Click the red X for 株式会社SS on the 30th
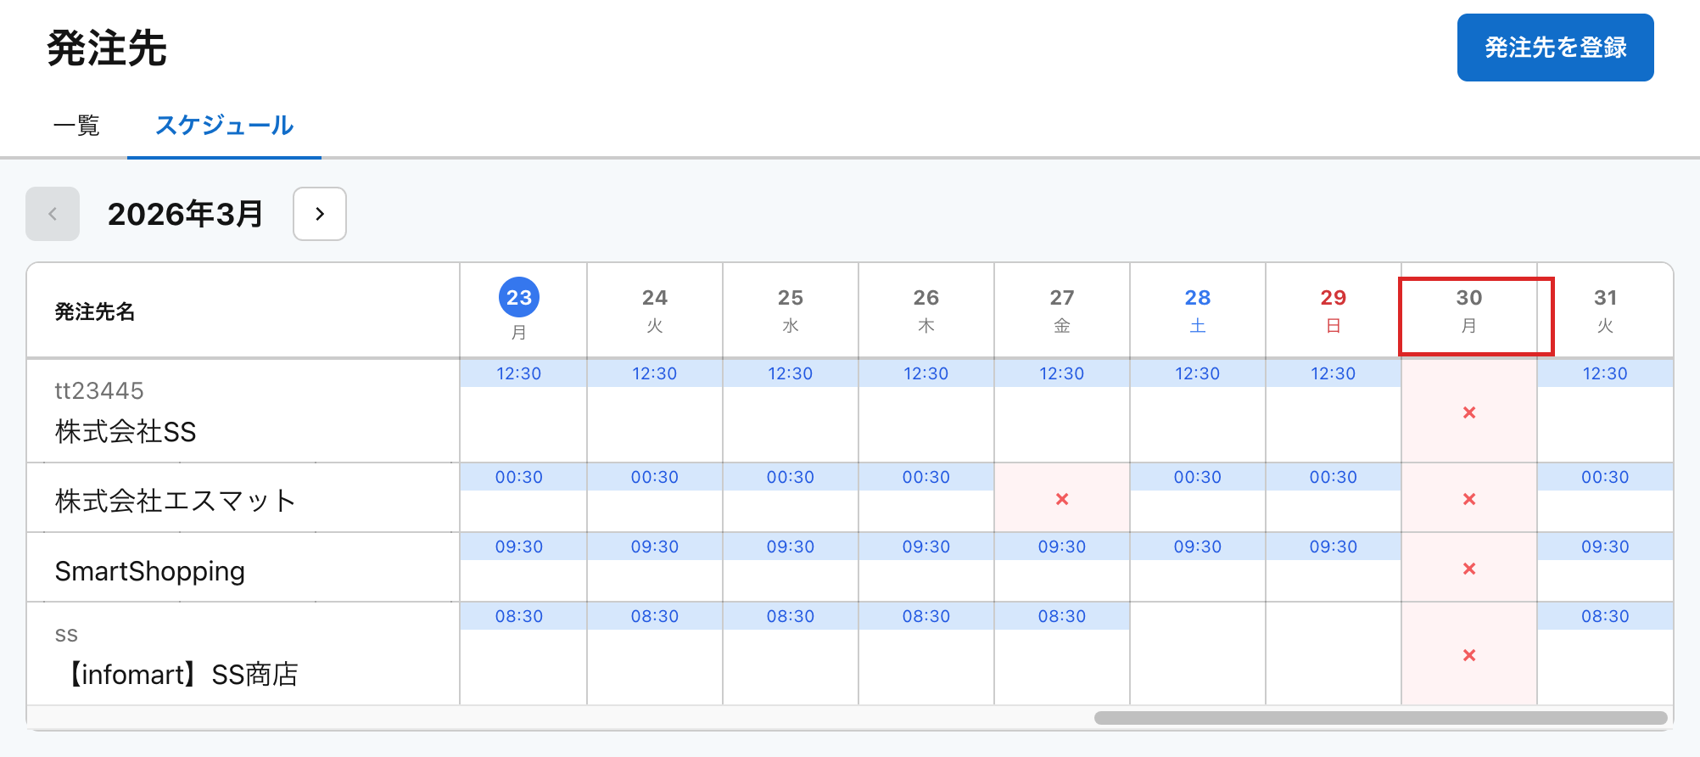The height and width of the screenshot is (757, 1700). (x=1469, y=412)
